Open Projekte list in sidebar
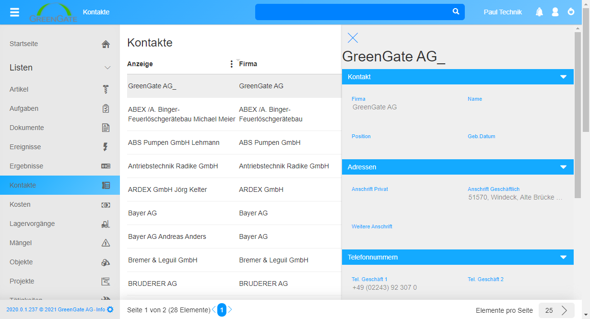 point(60,281)
